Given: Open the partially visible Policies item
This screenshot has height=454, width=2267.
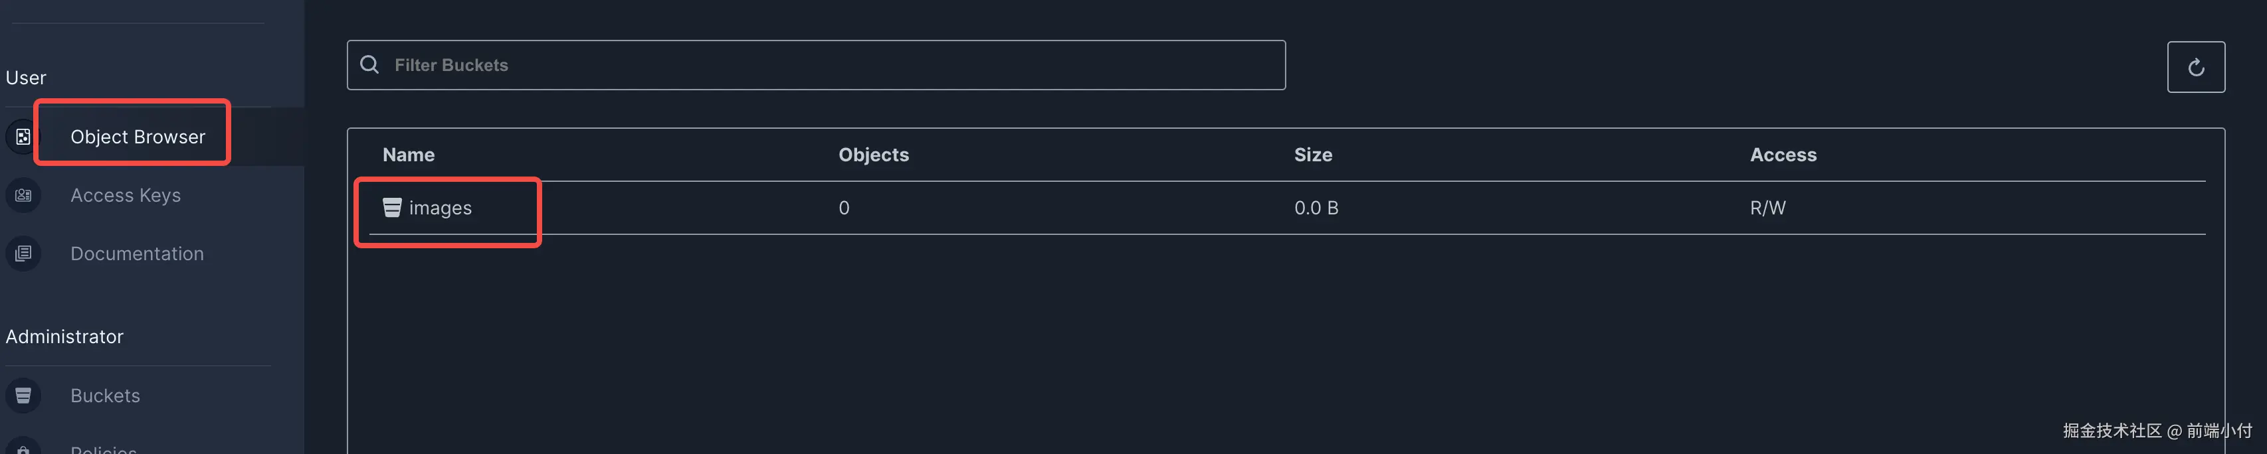Looking at the screenshot, I should 103,449.
